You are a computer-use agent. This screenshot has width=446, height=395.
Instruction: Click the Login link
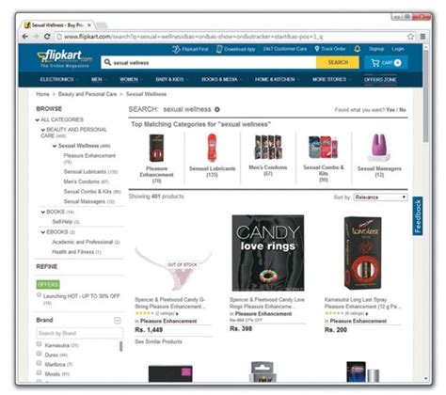point(398,49)
